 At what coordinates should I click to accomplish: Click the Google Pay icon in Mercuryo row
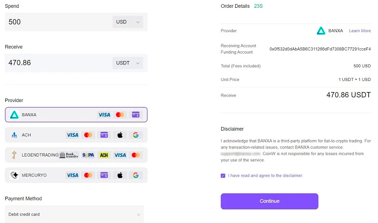(x=136, y=175)
